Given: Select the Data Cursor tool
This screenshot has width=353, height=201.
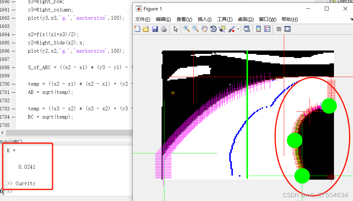Looking at the screenshot, I should click(222, 29).
